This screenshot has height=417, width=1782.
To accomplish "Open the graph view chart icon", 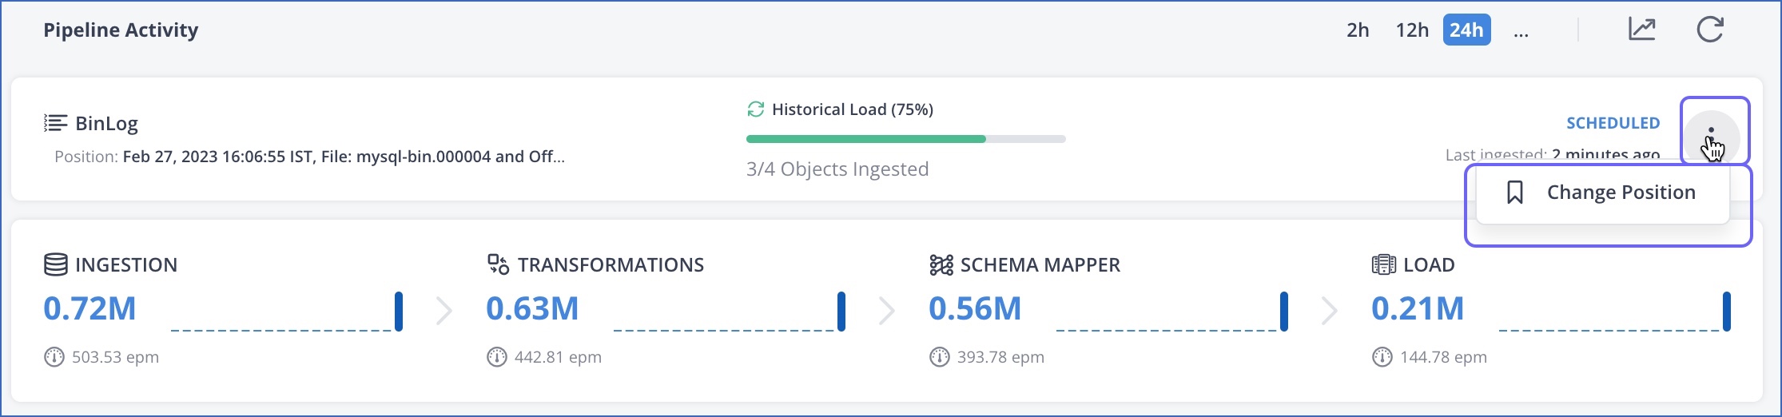I will click(1641, 30).
